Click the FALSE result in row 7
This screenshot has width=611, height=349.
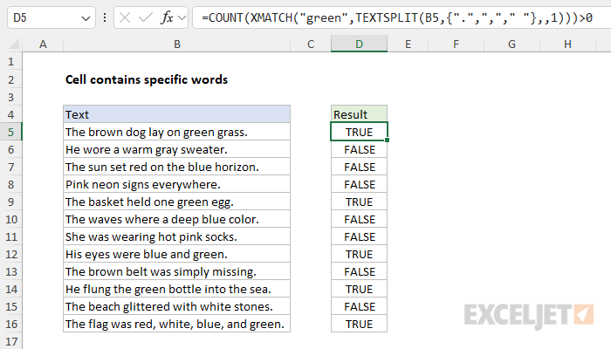[x=359, y=168]
